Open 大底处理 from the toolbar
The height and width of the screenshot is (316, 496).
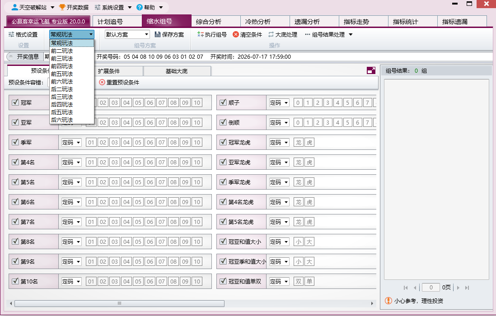(283, 34)
